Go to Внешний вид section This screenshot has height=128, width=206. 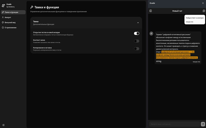pyautogui.click(x=10, y=22)
